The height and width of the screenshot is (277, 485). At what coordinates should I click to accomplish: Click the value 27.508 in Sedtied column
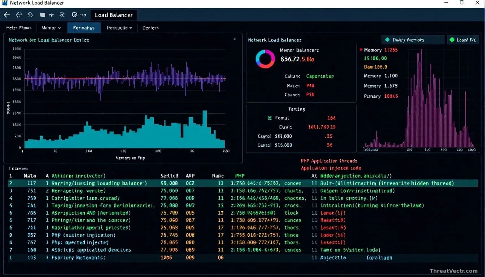coord(169,250)
